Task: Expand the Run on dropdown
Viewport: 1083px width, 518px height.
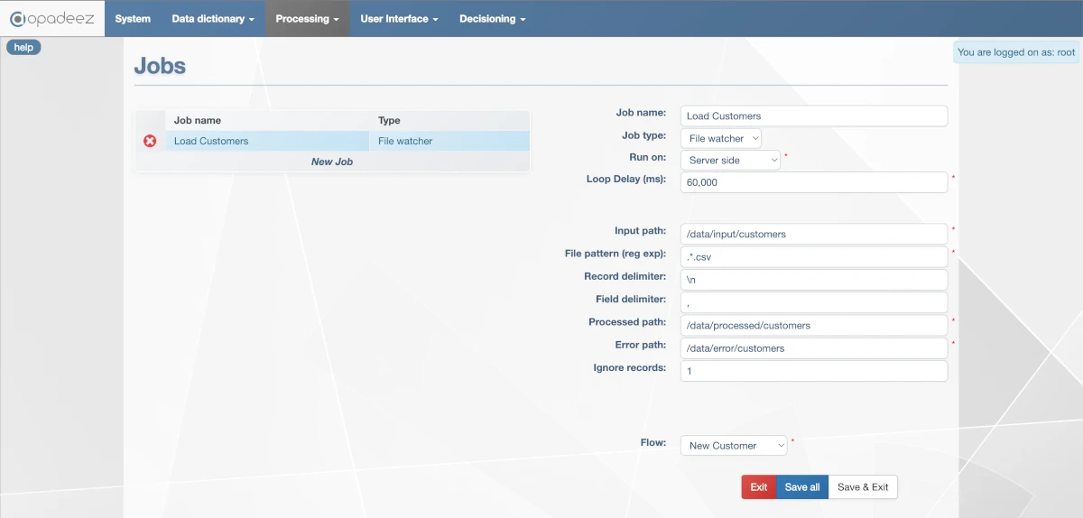Action: (730, 160)
